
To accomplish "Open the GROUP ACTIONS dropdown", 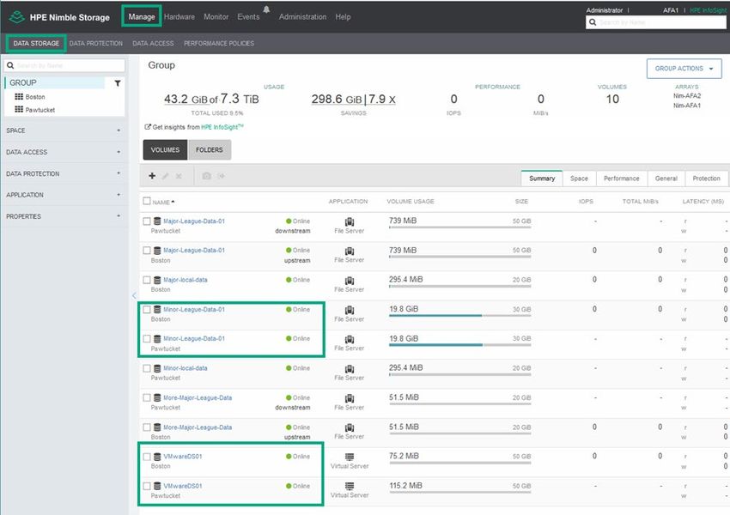I will pyautogui.click(x=684, y=69).
